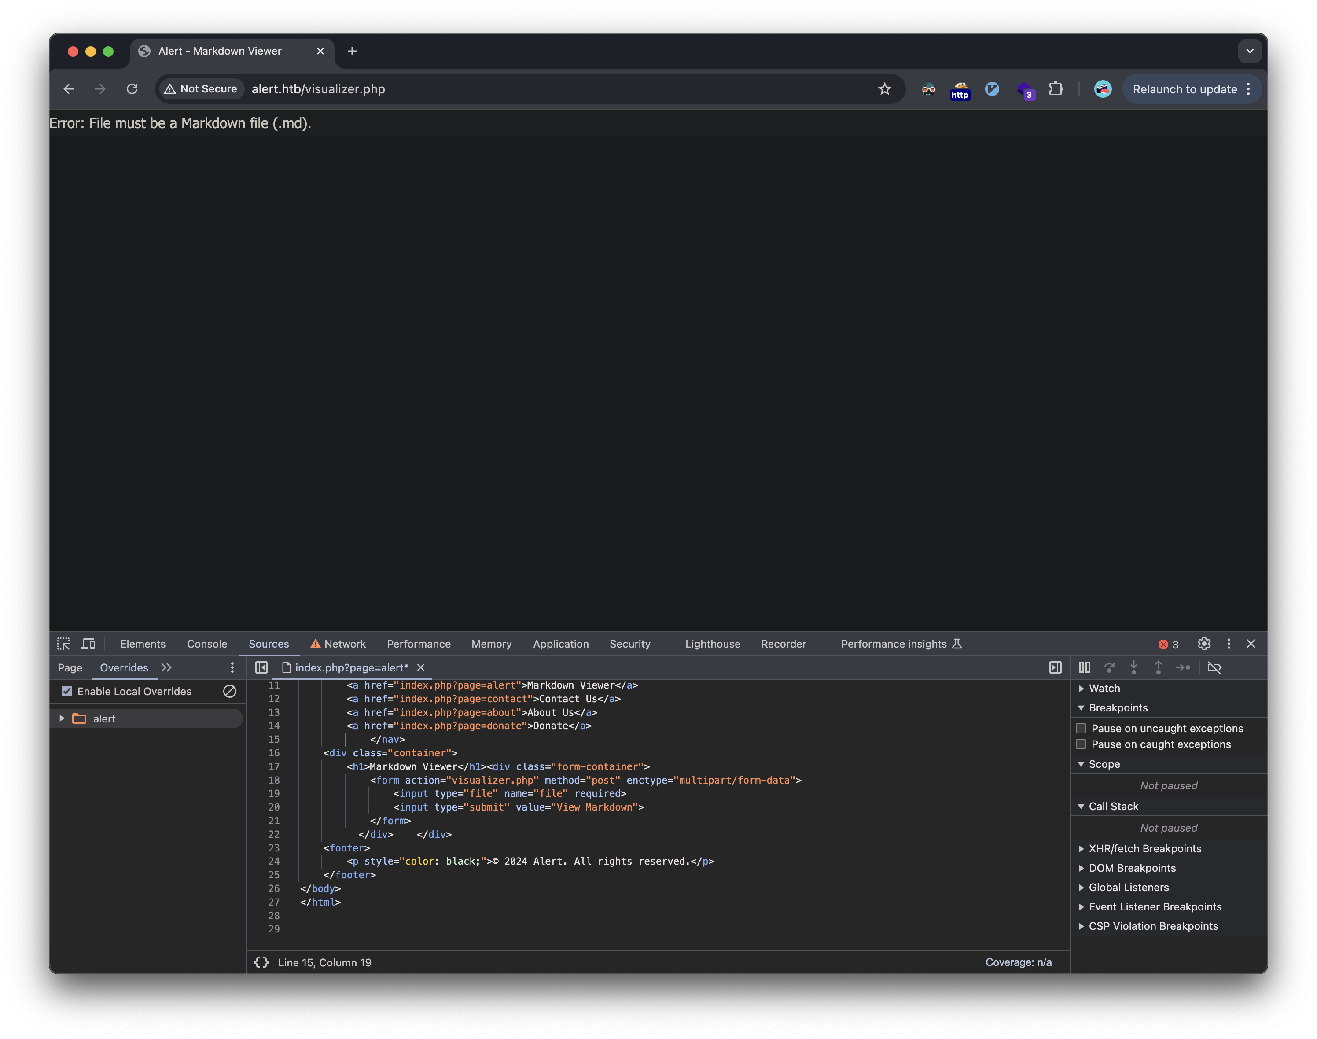Image resolution: width=1317 pixels, height=1039 pixels.
Task: Open the Network tab
Action: tap(344, 644)
